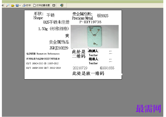Image resolution: width=166 pixels, height=117 pixels.
Task: Click the 1.50g (标称规格) weight text
Action: tap(54, 29)
